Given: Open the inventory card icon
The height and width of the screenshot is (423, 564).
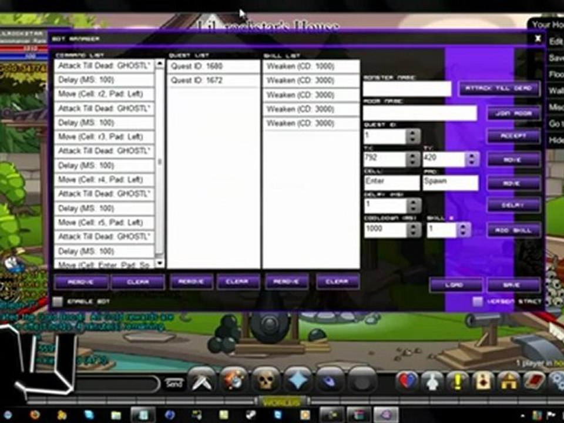Looking at the screenshot, I should (x=483, y=381).
